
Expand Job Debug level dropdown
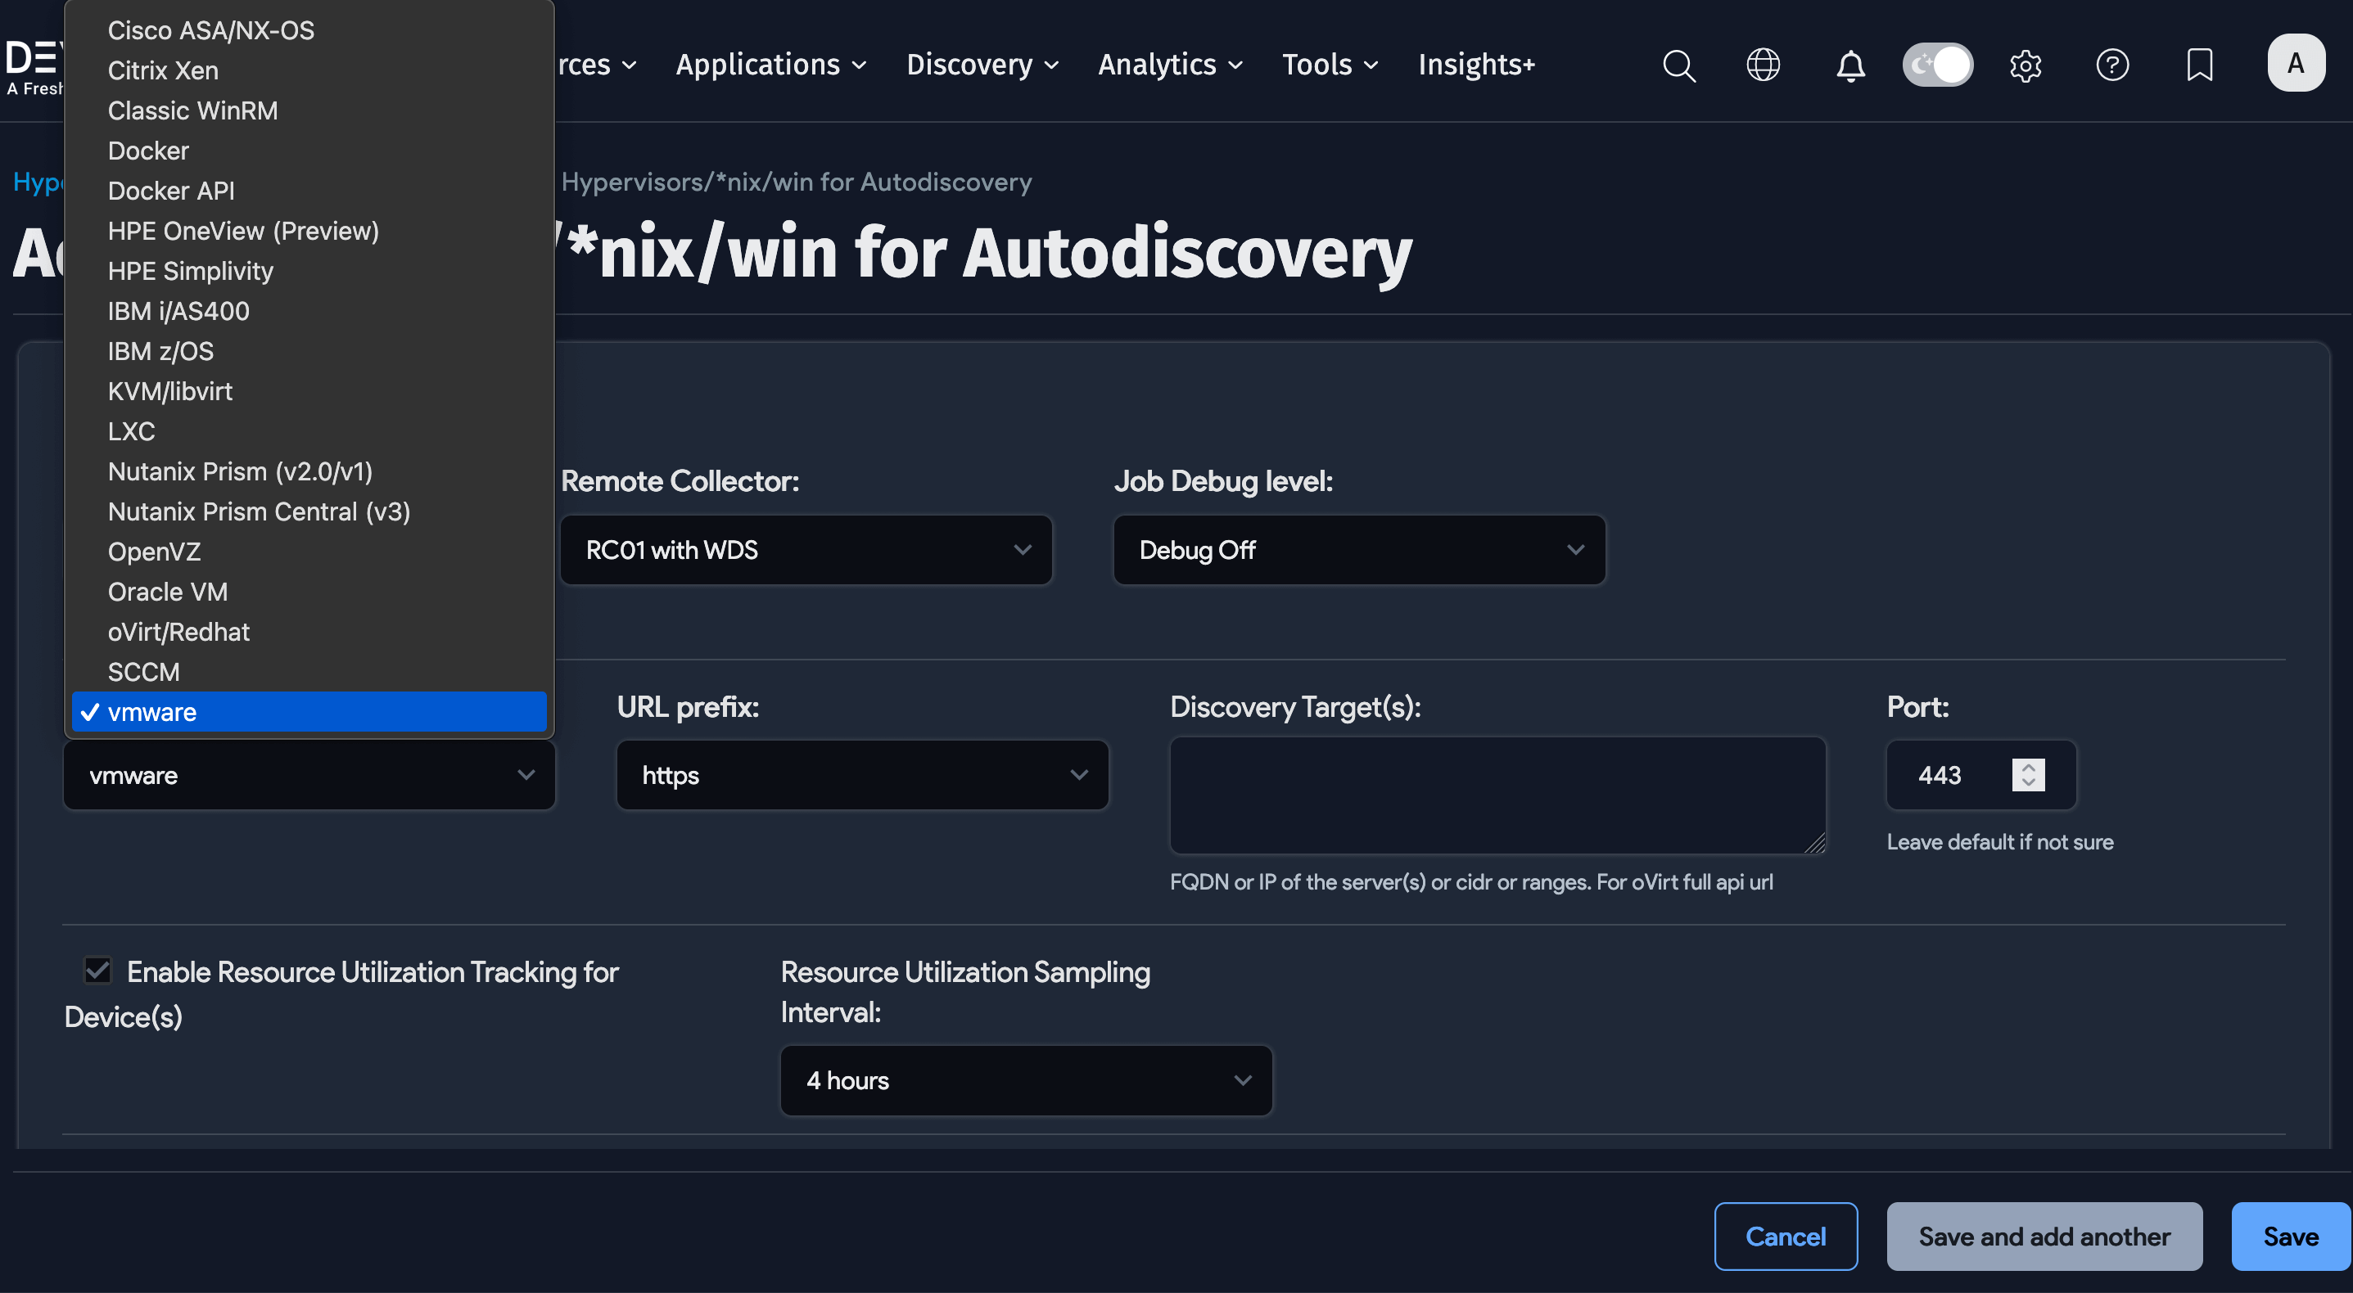pyautogui.click(x=1358, y=550)
